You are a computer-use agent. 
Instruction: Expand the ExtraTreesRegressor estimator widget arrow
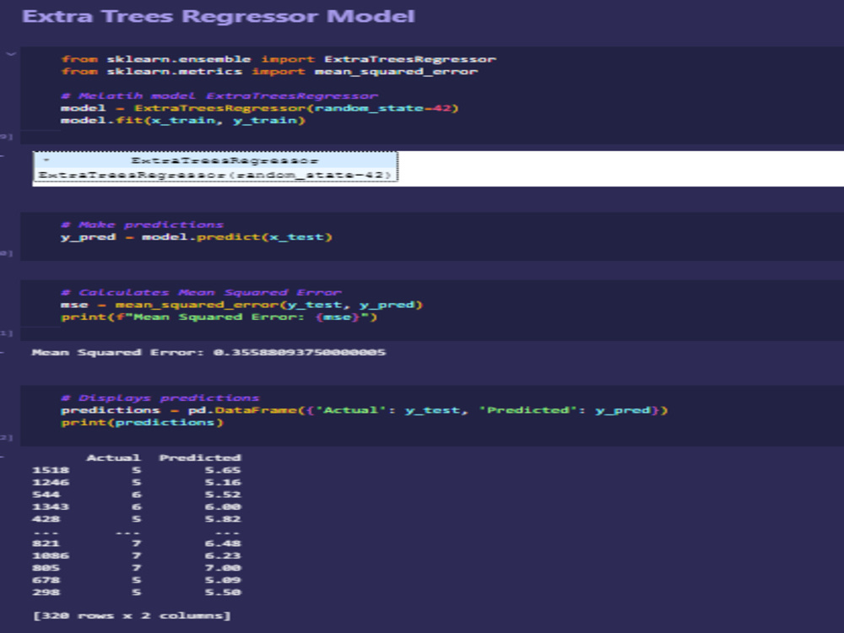tap(46, 160)
